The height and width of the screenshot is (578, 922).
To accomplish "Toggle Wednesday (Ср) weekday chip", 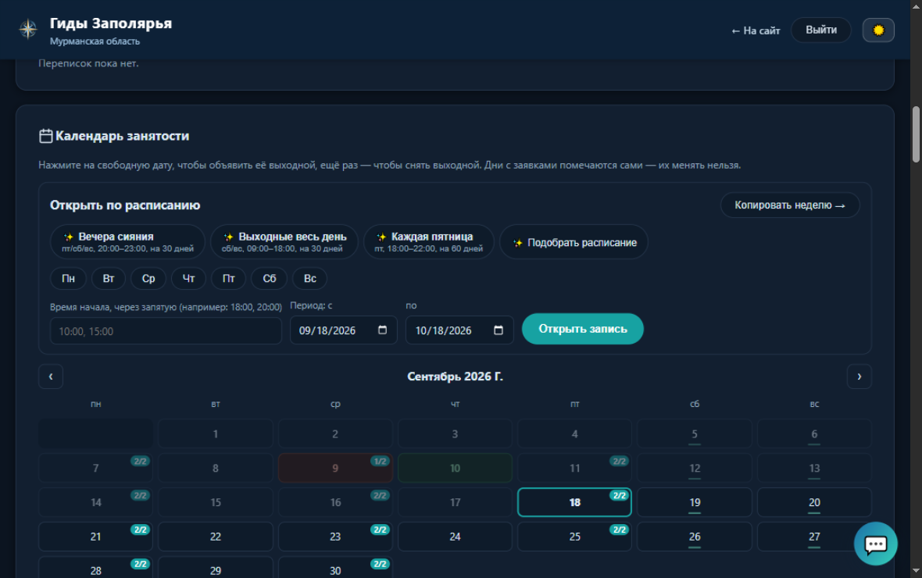I will [x=148, y=279].
